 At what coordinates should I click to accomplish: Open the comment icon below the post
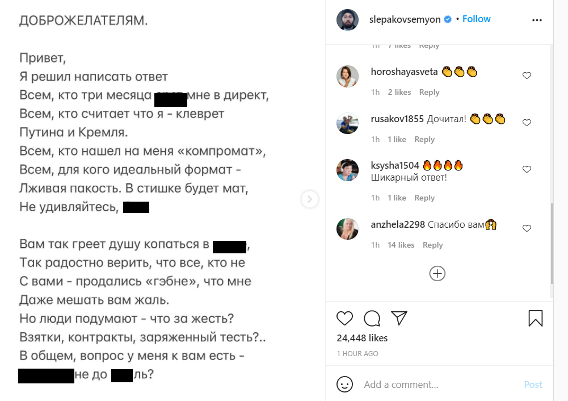(372, 319)
